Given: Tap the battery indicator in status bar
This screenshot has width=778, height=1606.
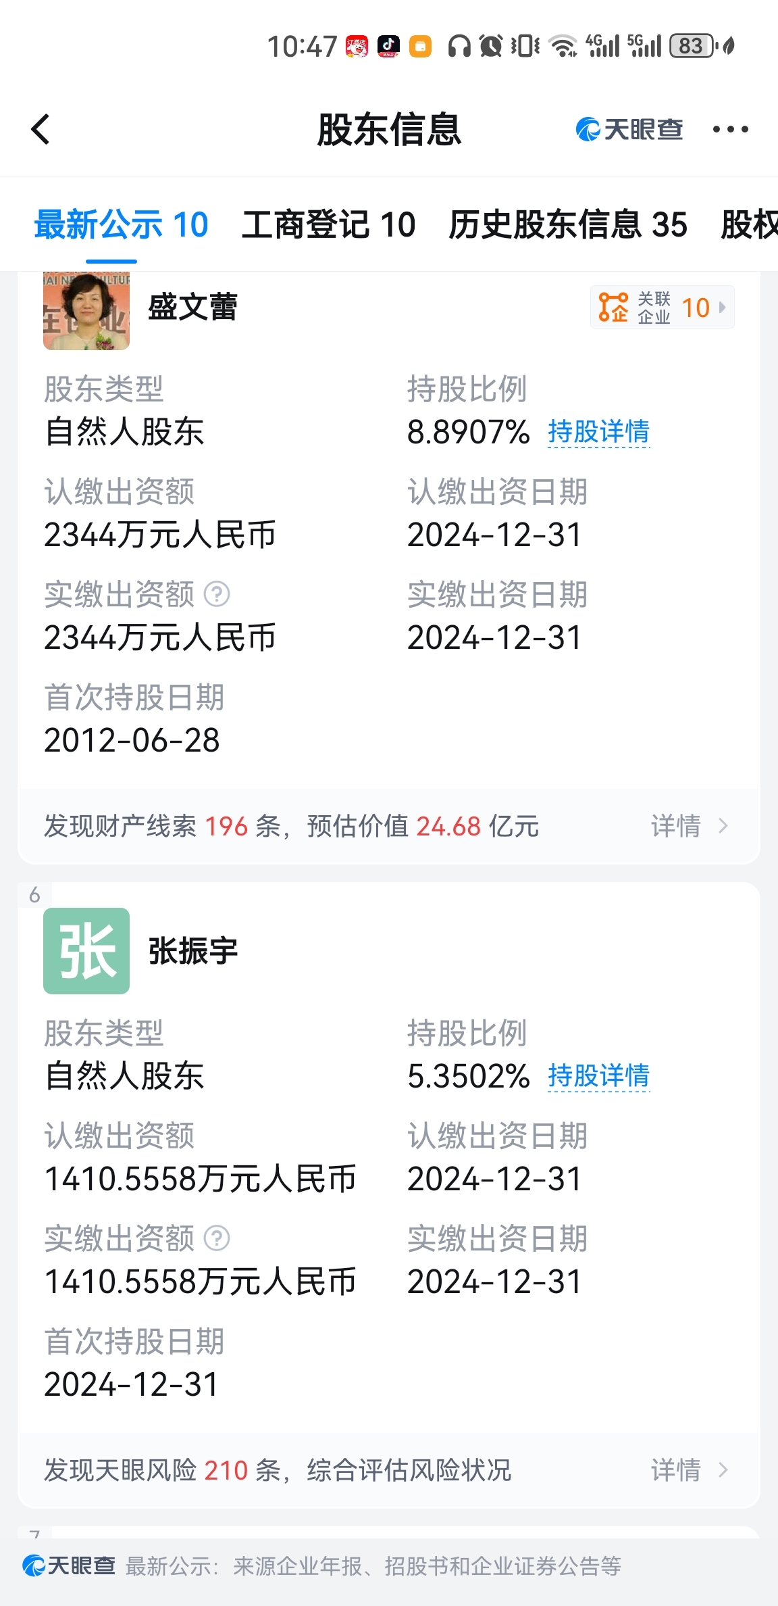Looking at the screenshot, I should [692, 46].
